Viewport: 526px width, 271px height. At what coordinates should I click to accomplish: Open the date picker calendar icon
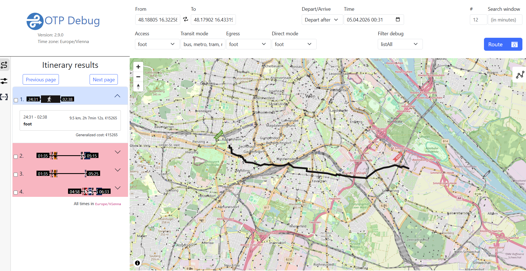398,20
